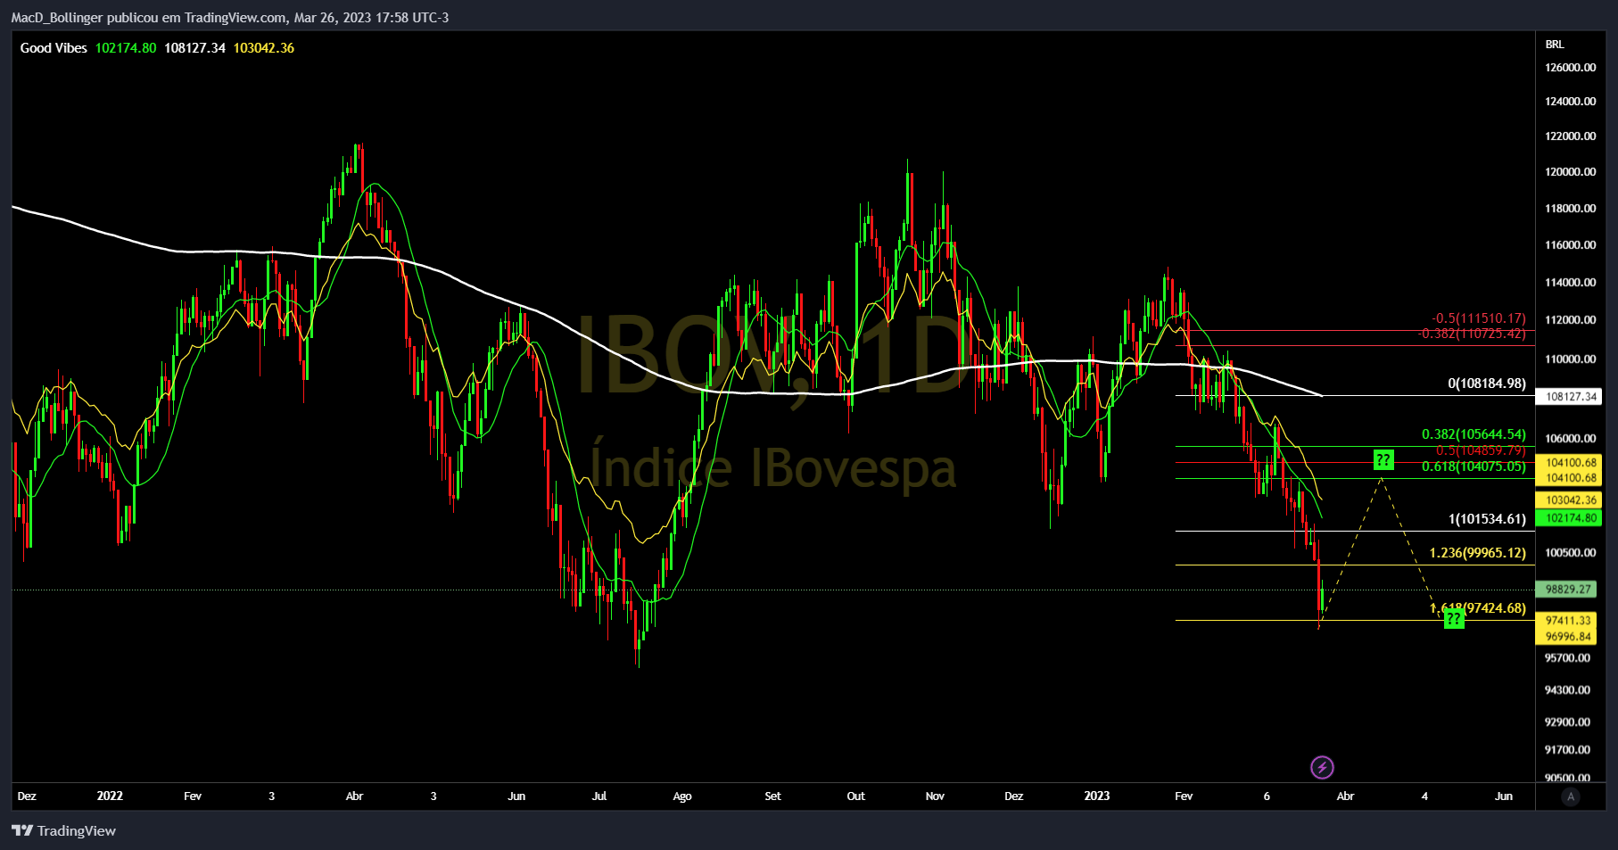Click green Good Vibes value 102174.80
Screen dimensions: 1618x850
(126, 48)
